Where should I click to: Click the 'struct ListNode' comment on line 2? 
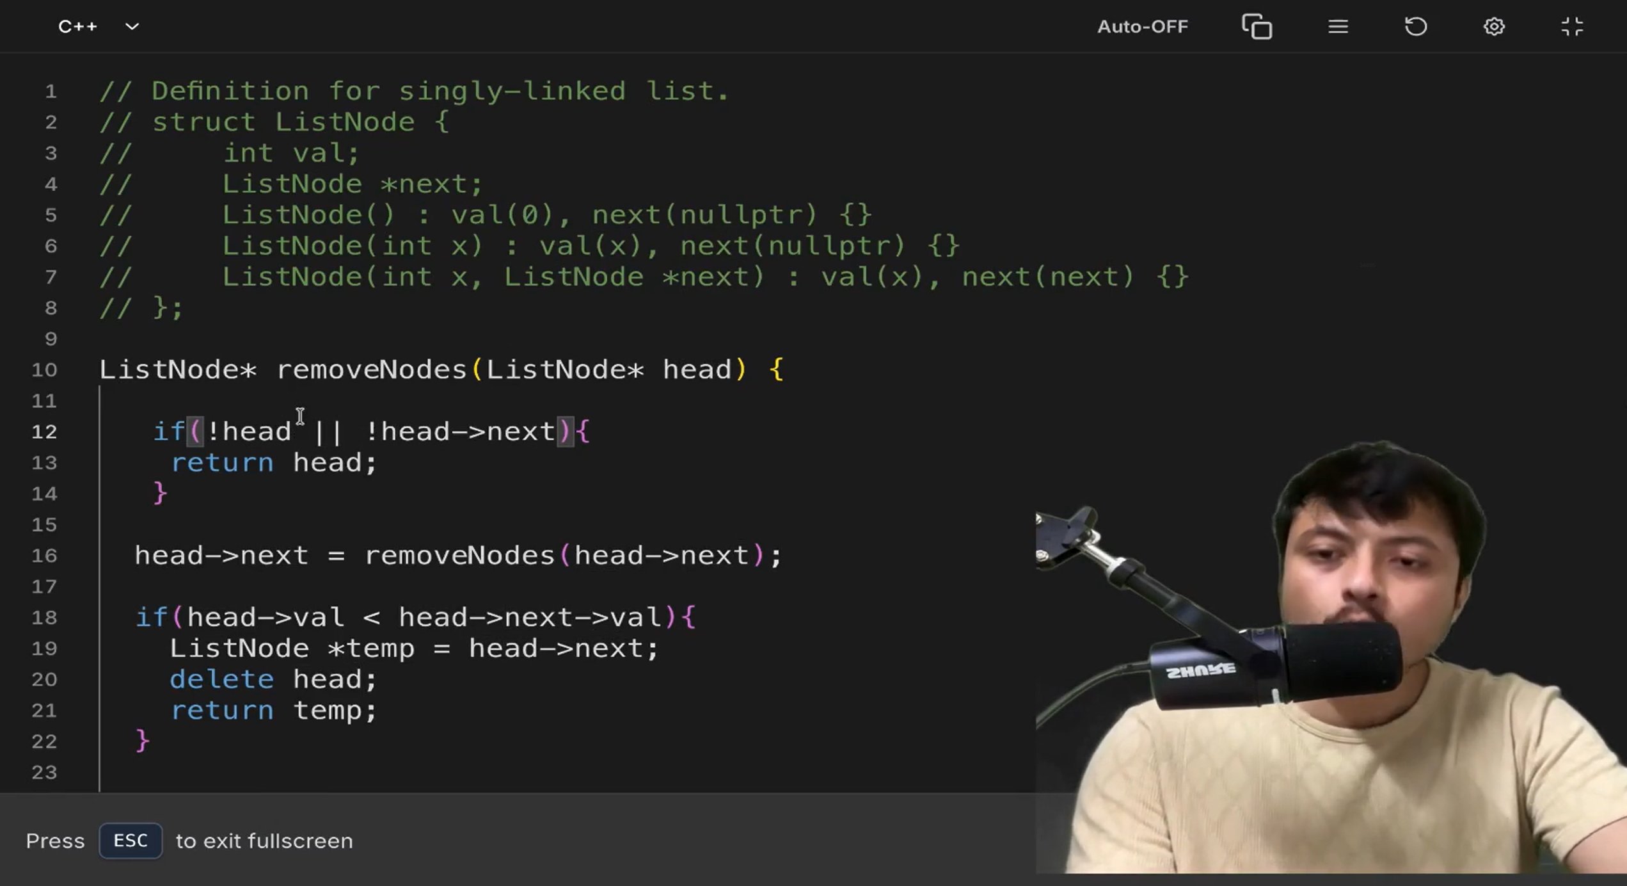[301, 122]
